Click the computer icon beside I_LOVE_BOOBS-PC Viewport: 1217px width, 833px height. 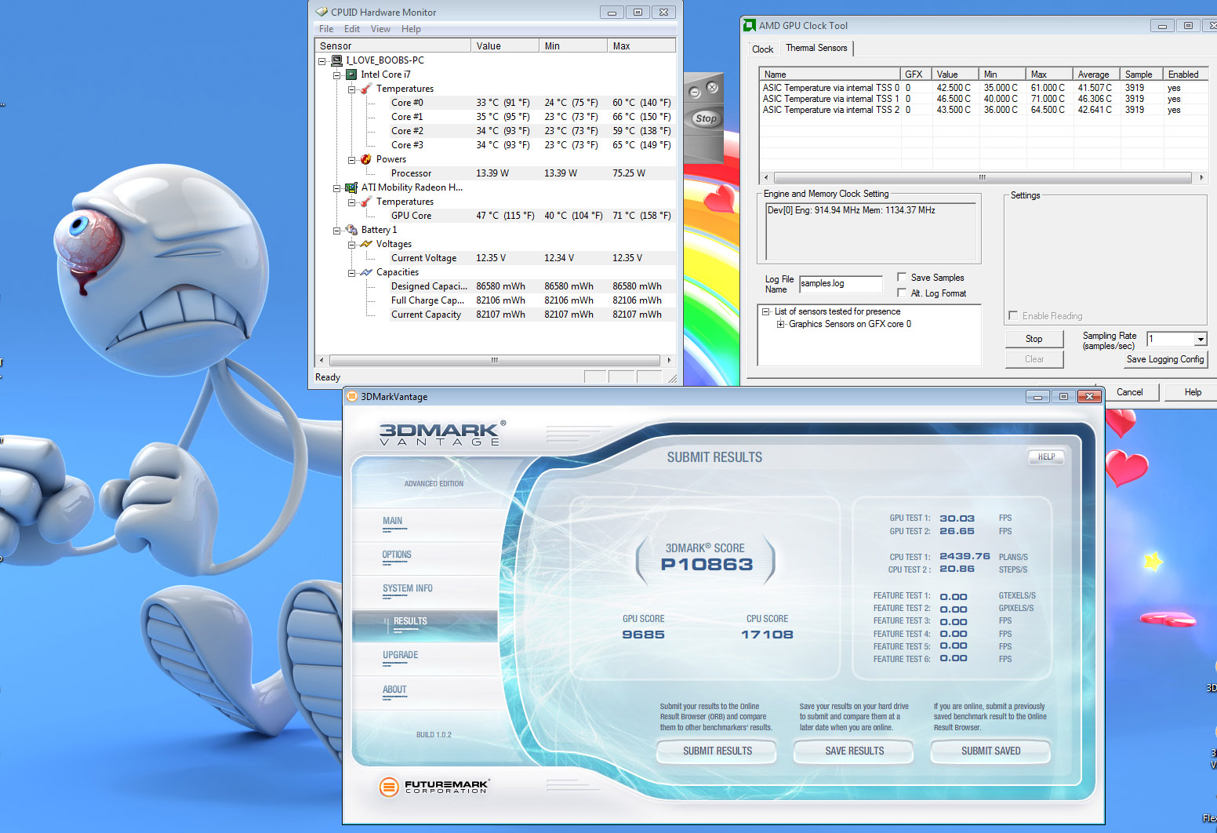337,60
